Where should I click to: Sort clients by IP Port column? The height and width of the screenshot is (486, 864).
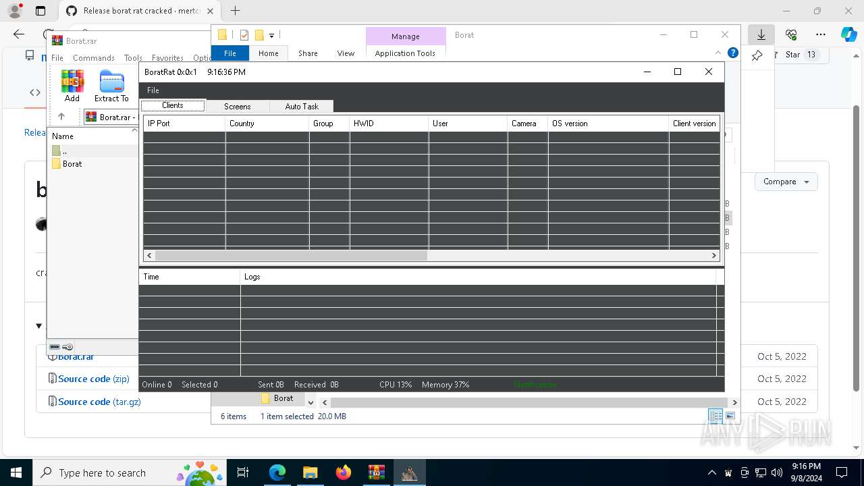pyautogui.click(x=184, y=124)
